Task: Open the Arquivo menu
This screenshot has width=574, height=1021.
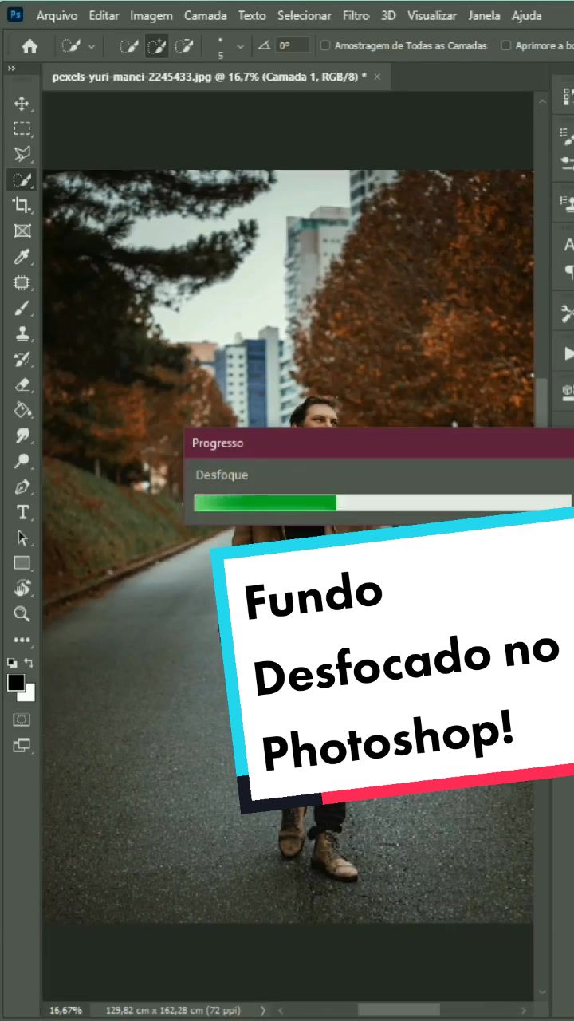Action: (57, 15)
